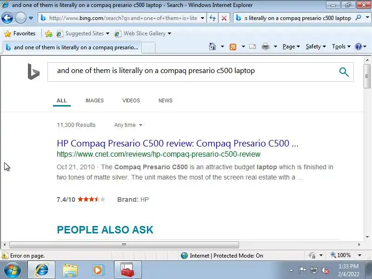
Task: Click the PEOPLE ALSO ASK heading
Action: pyautogui.click(x=105, y=230)
